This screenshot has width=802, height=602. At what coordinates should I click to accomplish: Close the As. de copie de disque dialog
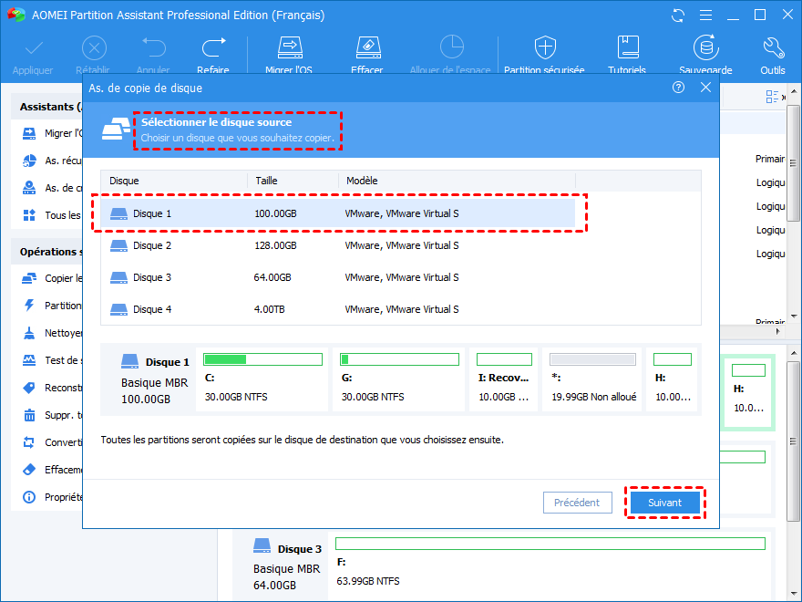(x=705, y=88)
